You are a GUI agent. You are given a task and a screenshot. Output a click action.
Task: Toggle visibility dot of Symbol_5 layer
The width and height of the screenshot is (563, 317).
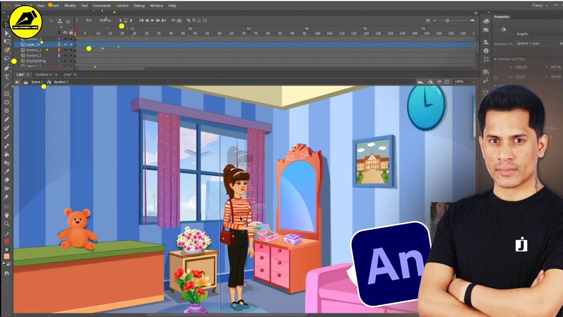[65, 55]
